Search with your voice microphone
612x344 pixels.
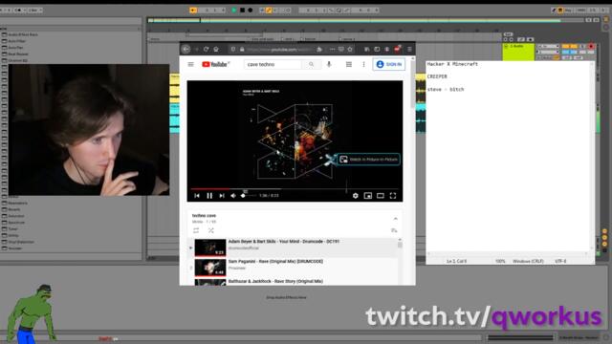pyautogui.click(x=329, y=64)
